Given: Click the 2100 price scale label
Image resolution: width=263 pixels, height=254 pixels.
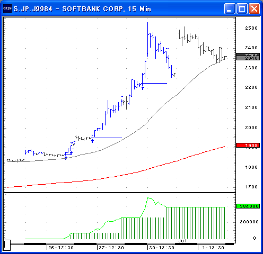Looking at the screenshot, I should click(251, 107).
